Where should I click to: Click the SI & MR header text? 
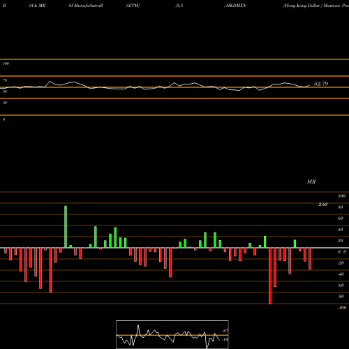click(x=37, y=6)
